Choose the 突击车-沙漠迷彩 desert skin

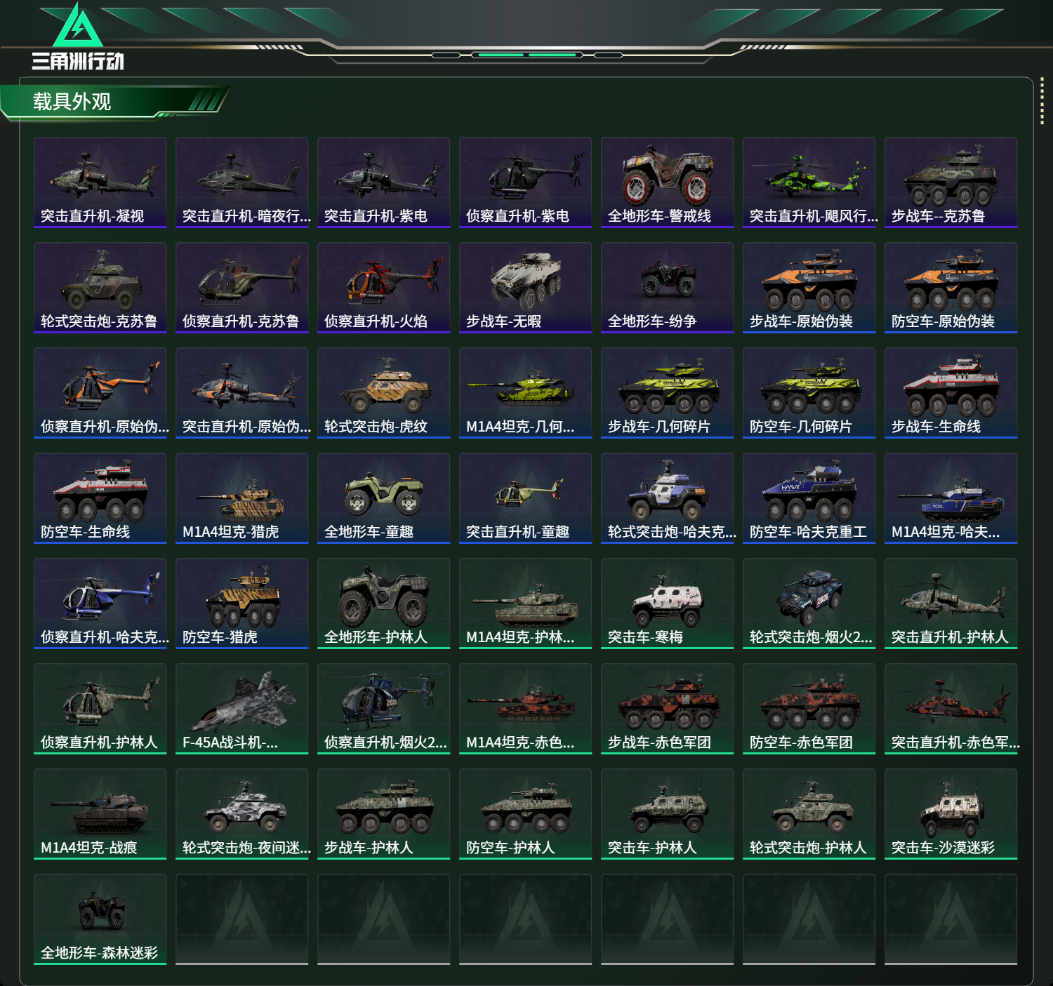[x=951, y=814]
